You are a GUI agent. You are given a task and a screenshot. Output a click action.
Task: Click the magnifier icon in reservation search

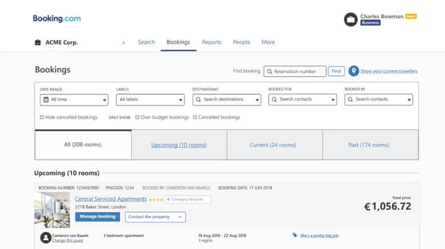tap(269, 71)
